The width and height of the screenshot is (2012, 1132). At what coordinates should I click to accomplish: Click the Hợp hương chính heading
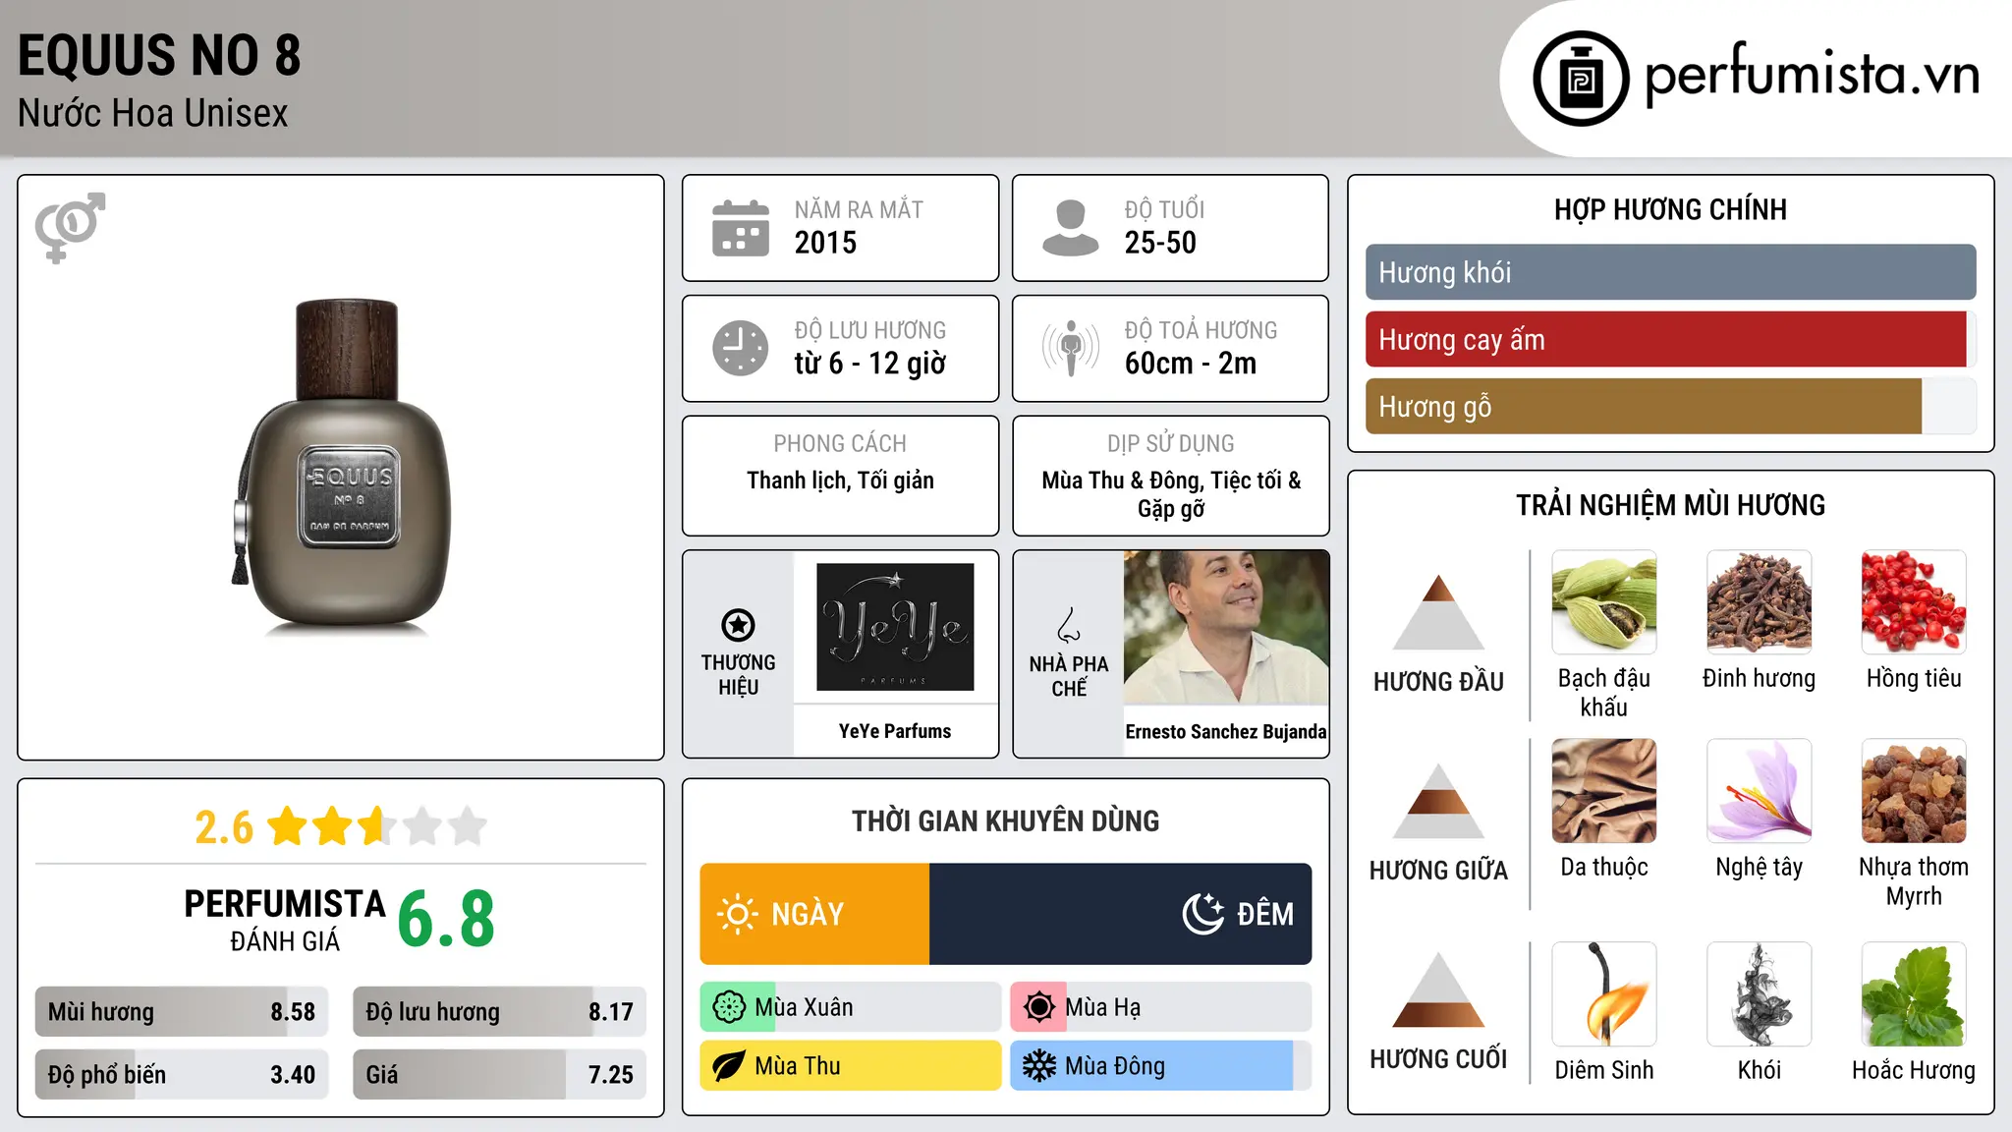[x=1670, y=209]
